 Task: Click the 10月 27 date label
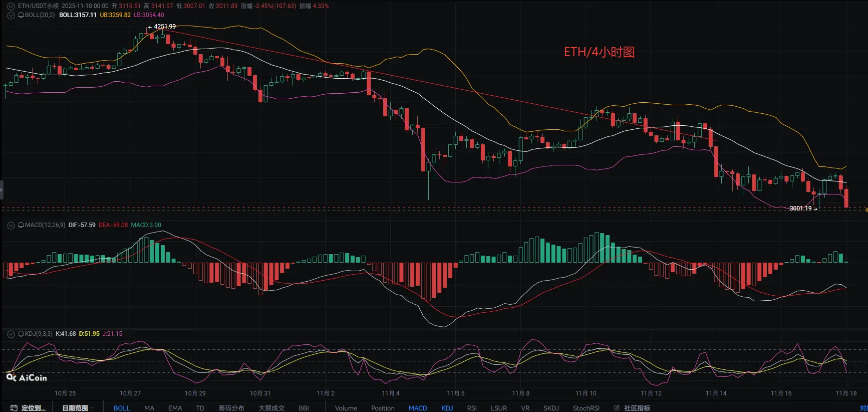(130, 393)
